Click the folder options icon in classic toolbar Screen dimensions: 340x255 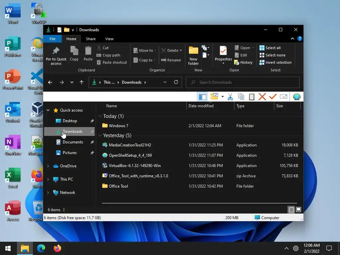[x=214, y=97]
